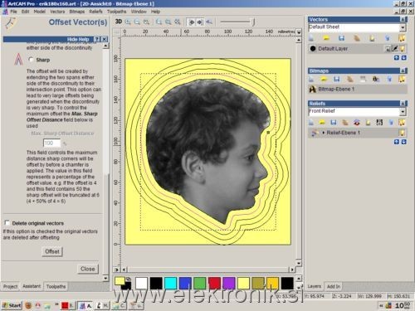Select the cyan color swatch
This screenshot has width=415, height=311.
click(x=170, y=284)
